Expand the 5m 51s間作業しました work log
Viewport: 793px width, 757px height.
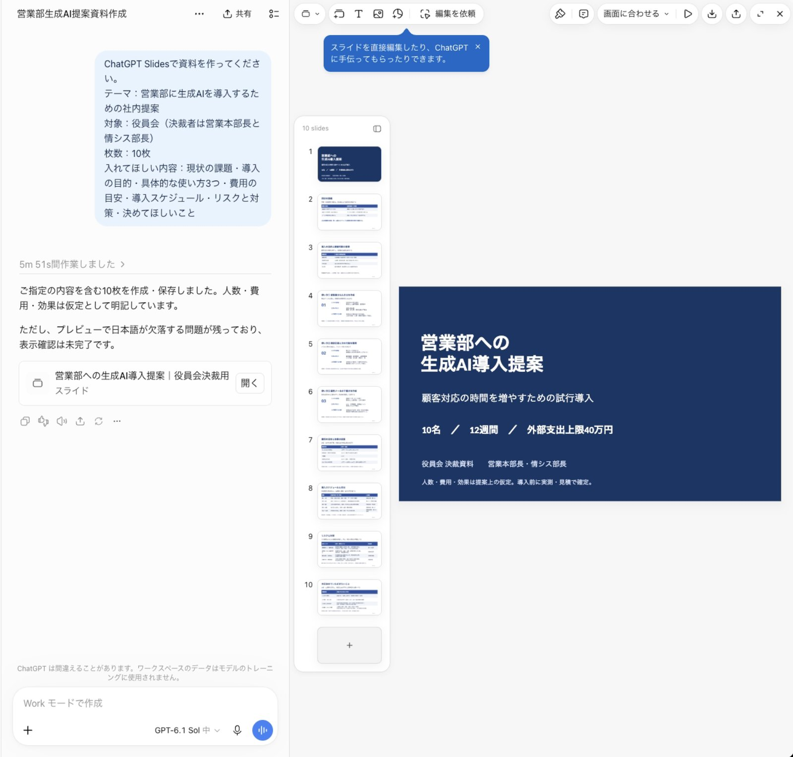point(72,264)
